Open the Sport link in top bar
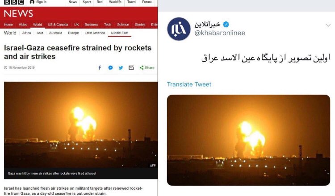This screenshot has width=335, height=196. pyautogui.click(x=87, y=2)
